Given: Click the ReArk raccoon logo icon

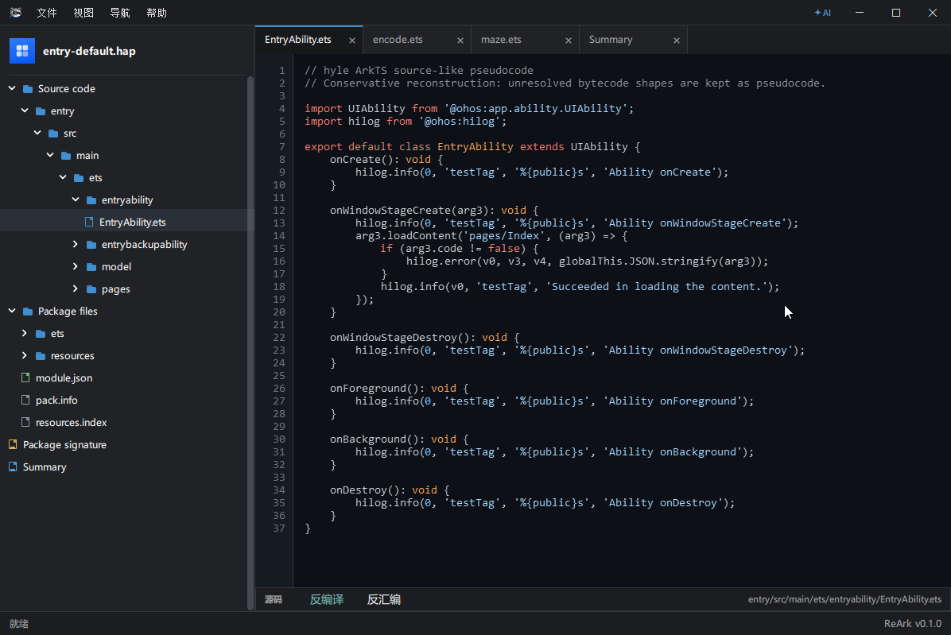Looking at the screenshot, I should click(16, 13).
